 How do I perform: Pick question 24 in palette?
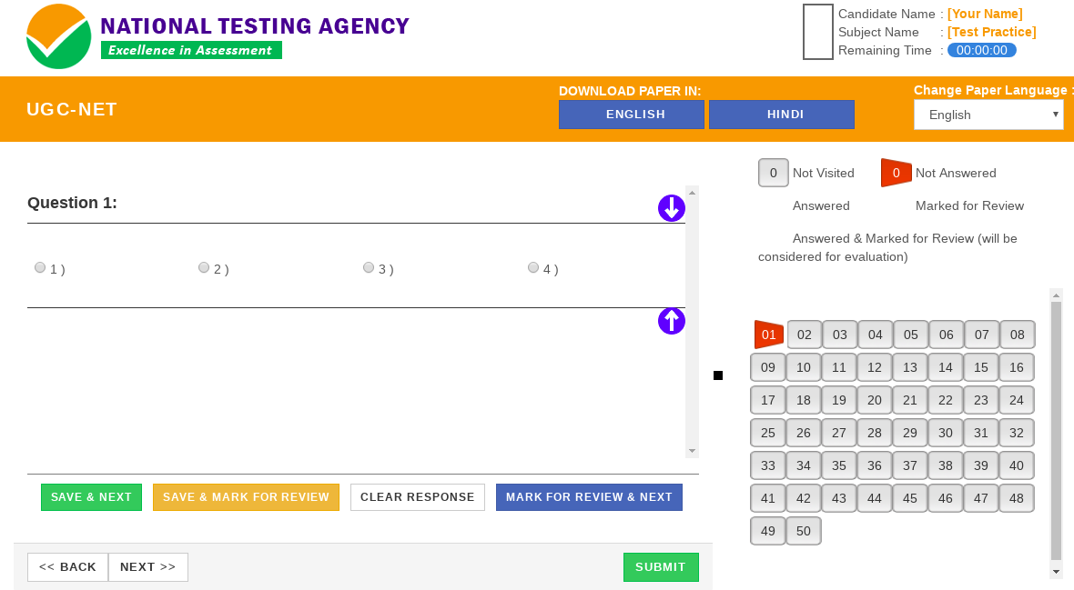pyautogui.click(x=1017, y=400)
